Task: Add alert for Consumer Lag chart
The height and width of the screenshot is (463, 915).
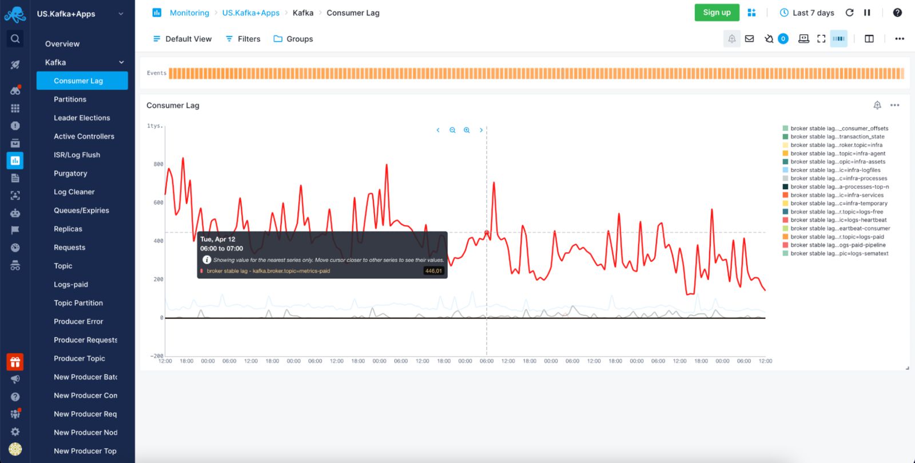Action: point(877,105)
